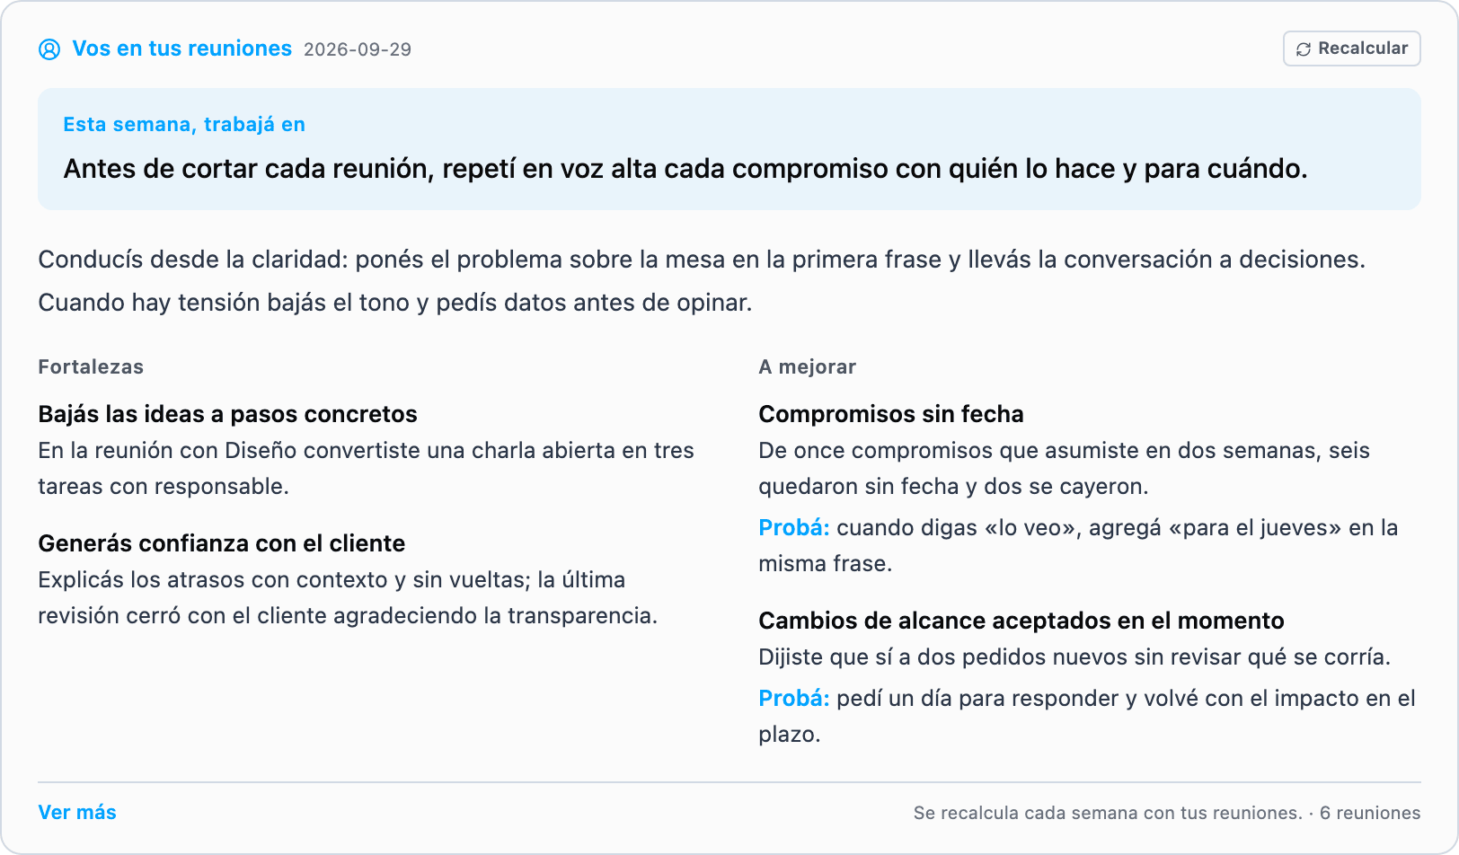Screen dimensions: 1459x855
Task: Open the Ver más link
Action: point(77,813)
